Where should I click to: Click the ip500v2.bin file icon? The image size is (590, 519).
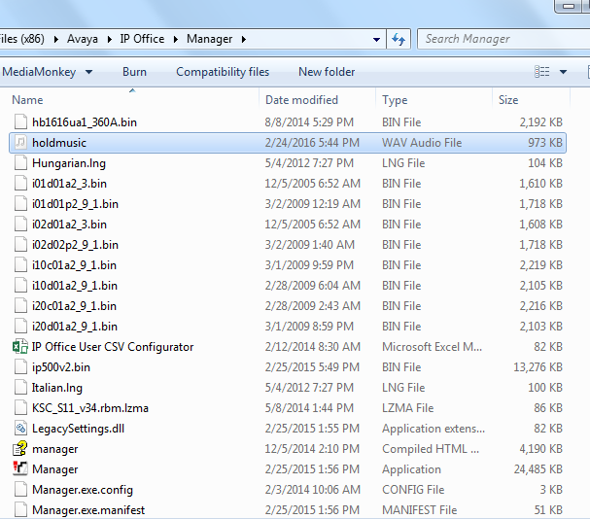tap(20, 367)
